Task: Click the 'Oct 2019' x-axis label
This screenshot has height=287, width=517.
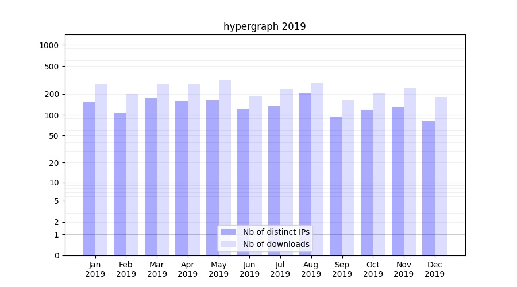Action: click(373, 269)
